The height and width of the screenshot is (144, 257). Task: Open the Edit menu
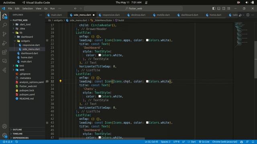pos(17,8)
